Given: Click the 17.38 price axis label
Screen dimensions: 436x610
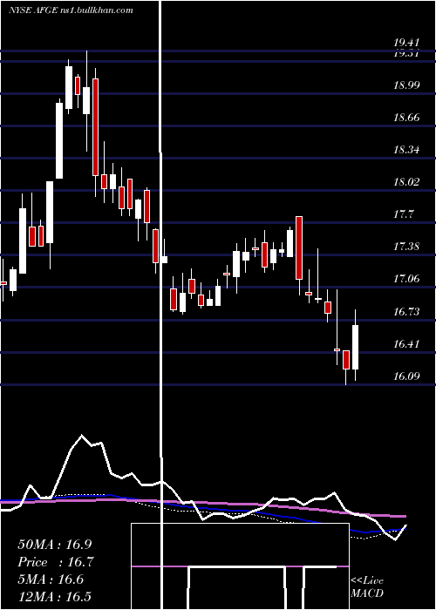Looking at the screenshot, I should [x=406, y=247].
